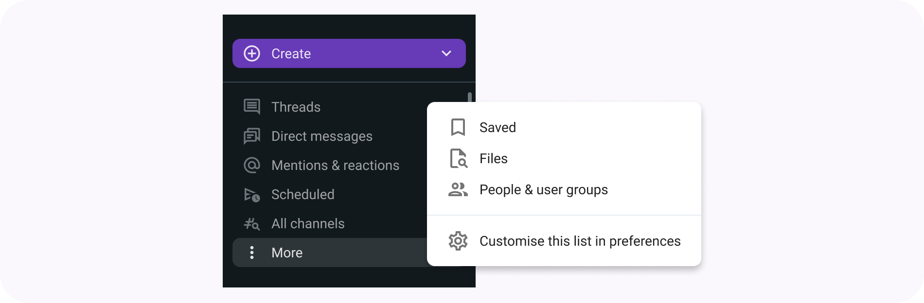The width and height of the screenshot is (924, 303).
Task: Click the @ Mentions & reactions icon
Action: click(x=252, y=166)
